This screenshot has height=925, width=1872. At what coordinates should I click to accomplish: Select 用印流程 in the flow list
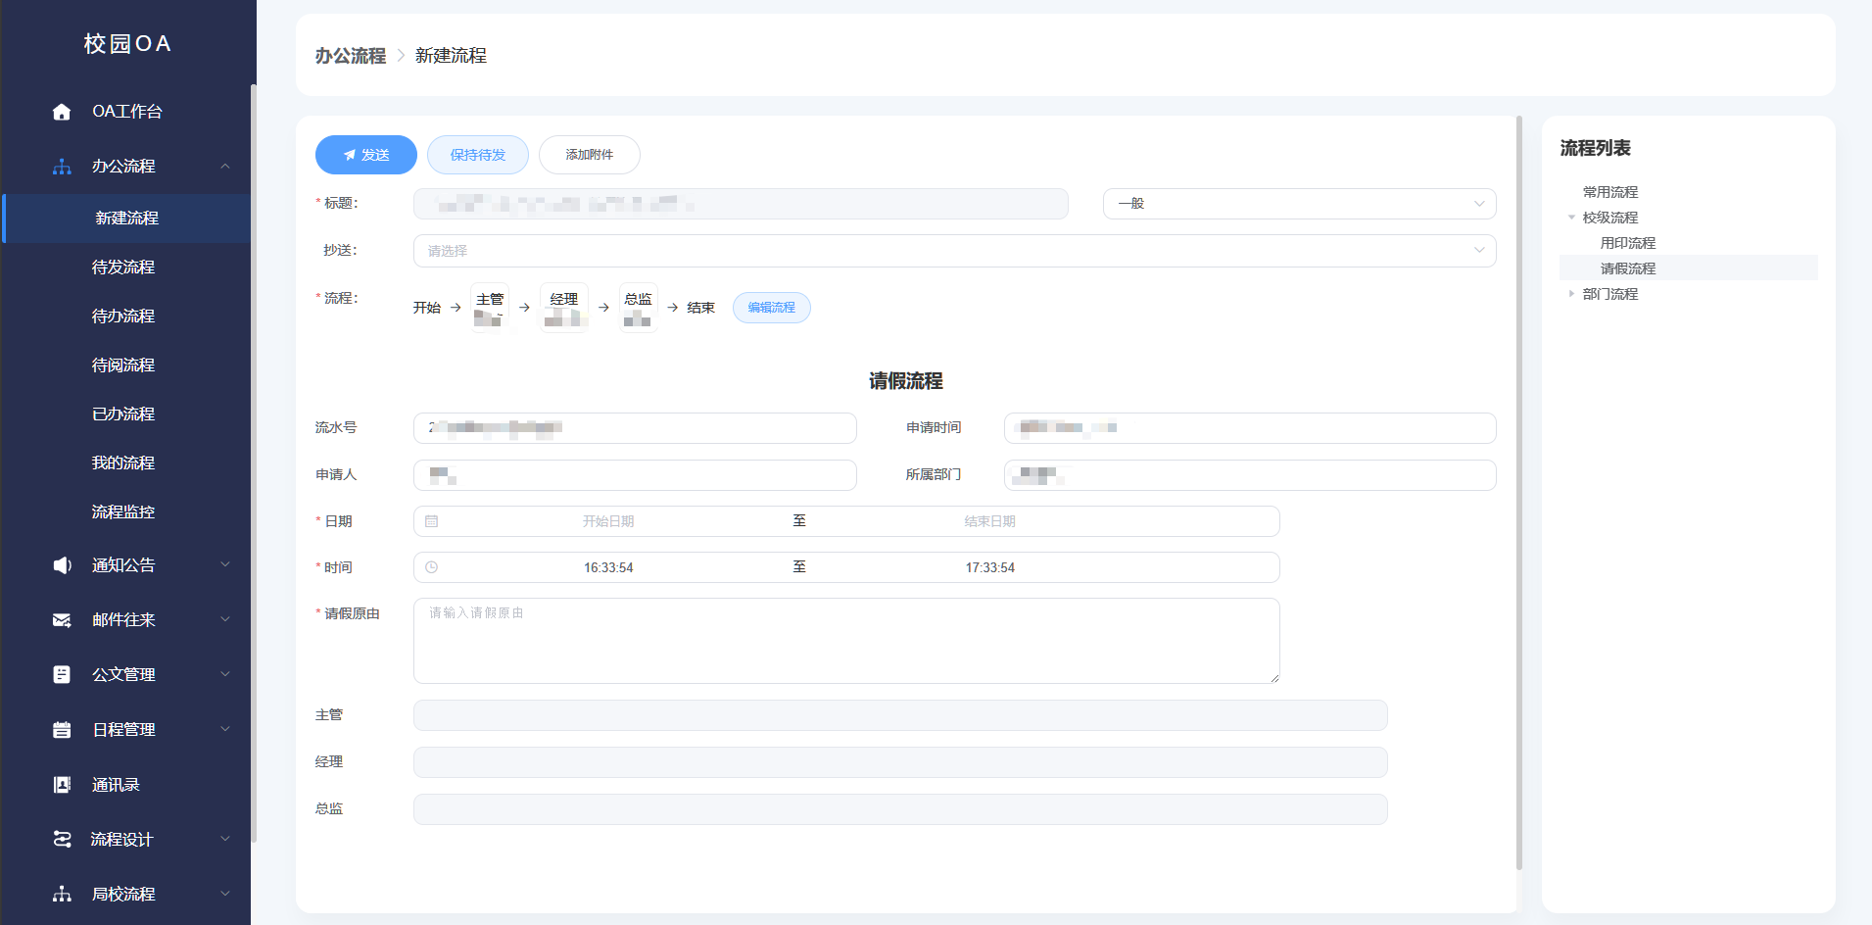1628,243
